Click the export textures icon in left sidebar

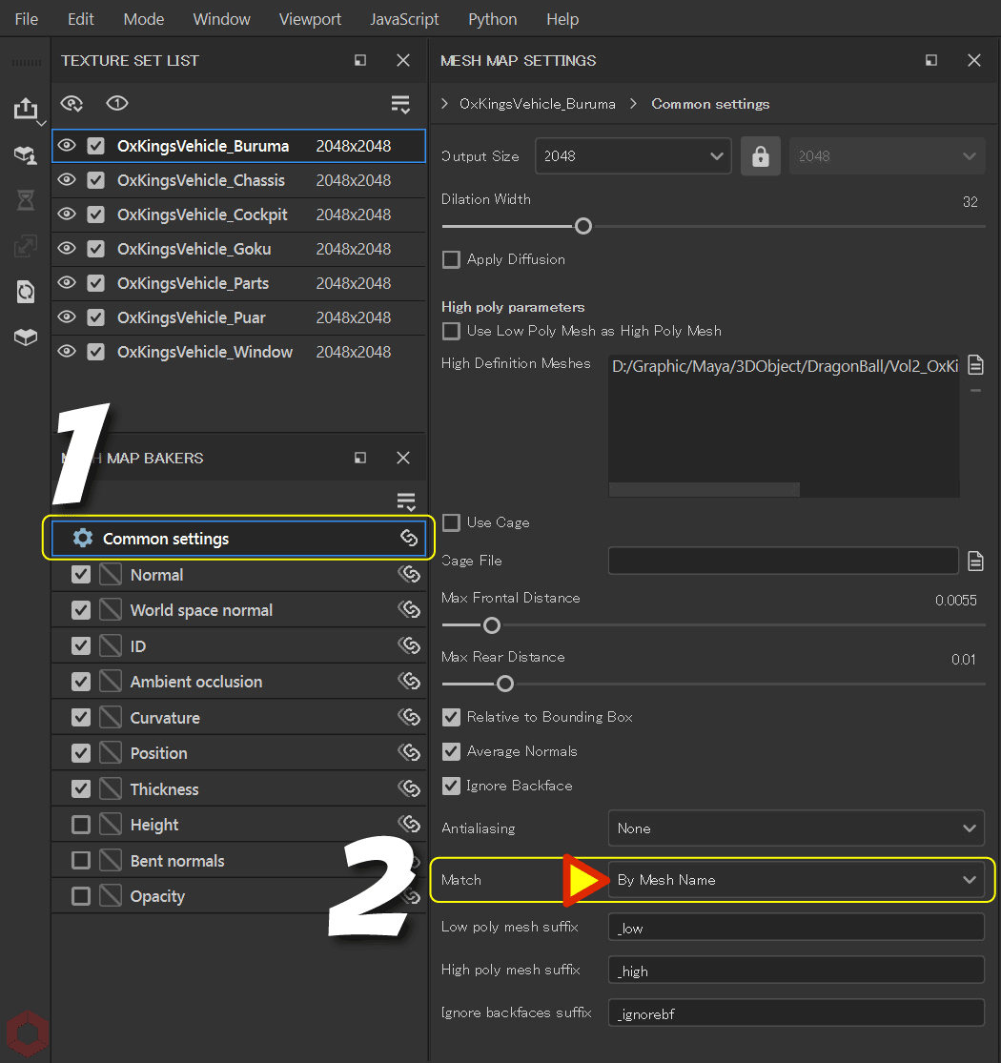[x=27, y=110]
